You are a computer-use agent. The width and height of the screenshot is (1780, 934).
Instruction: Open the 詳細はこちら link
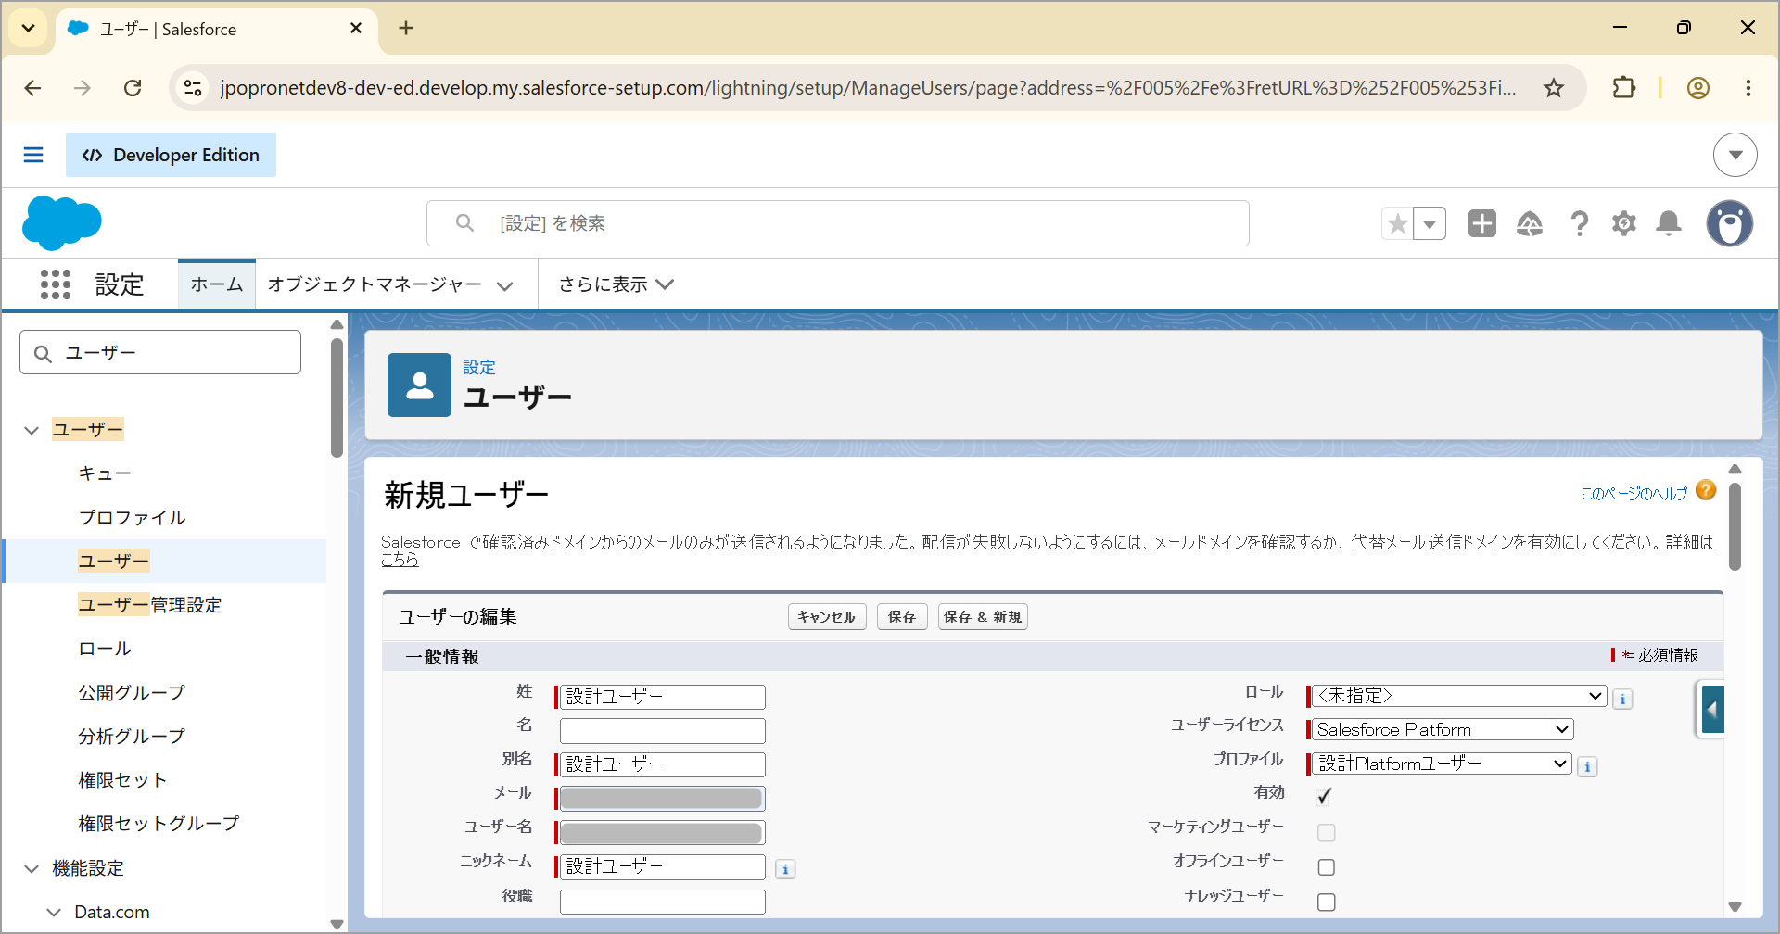(x=1689, y=542)
